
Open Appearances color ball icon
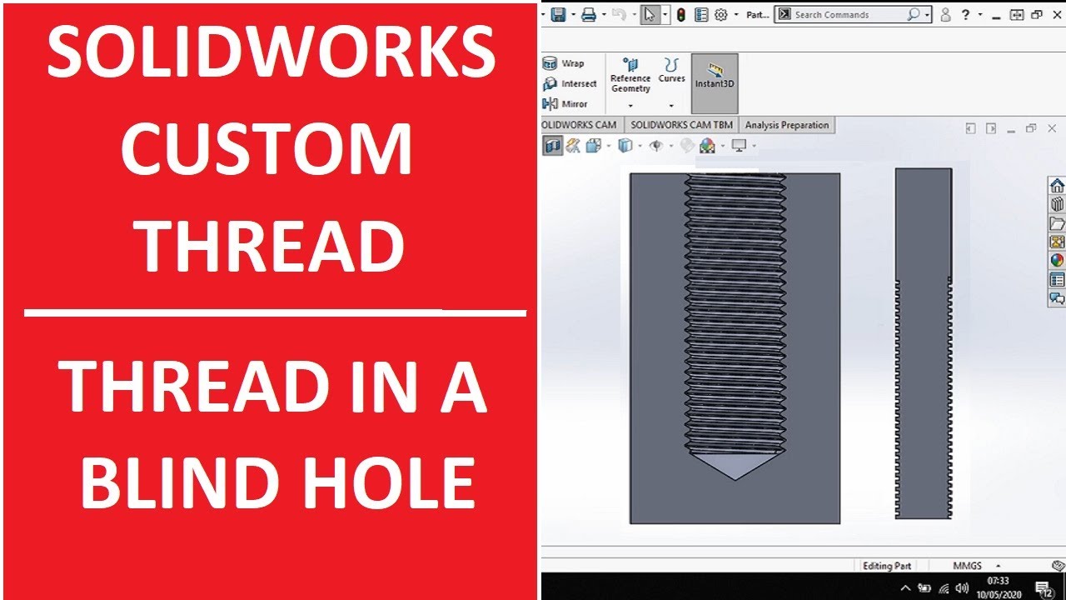pyautogui.click(x=1057, y=260)
